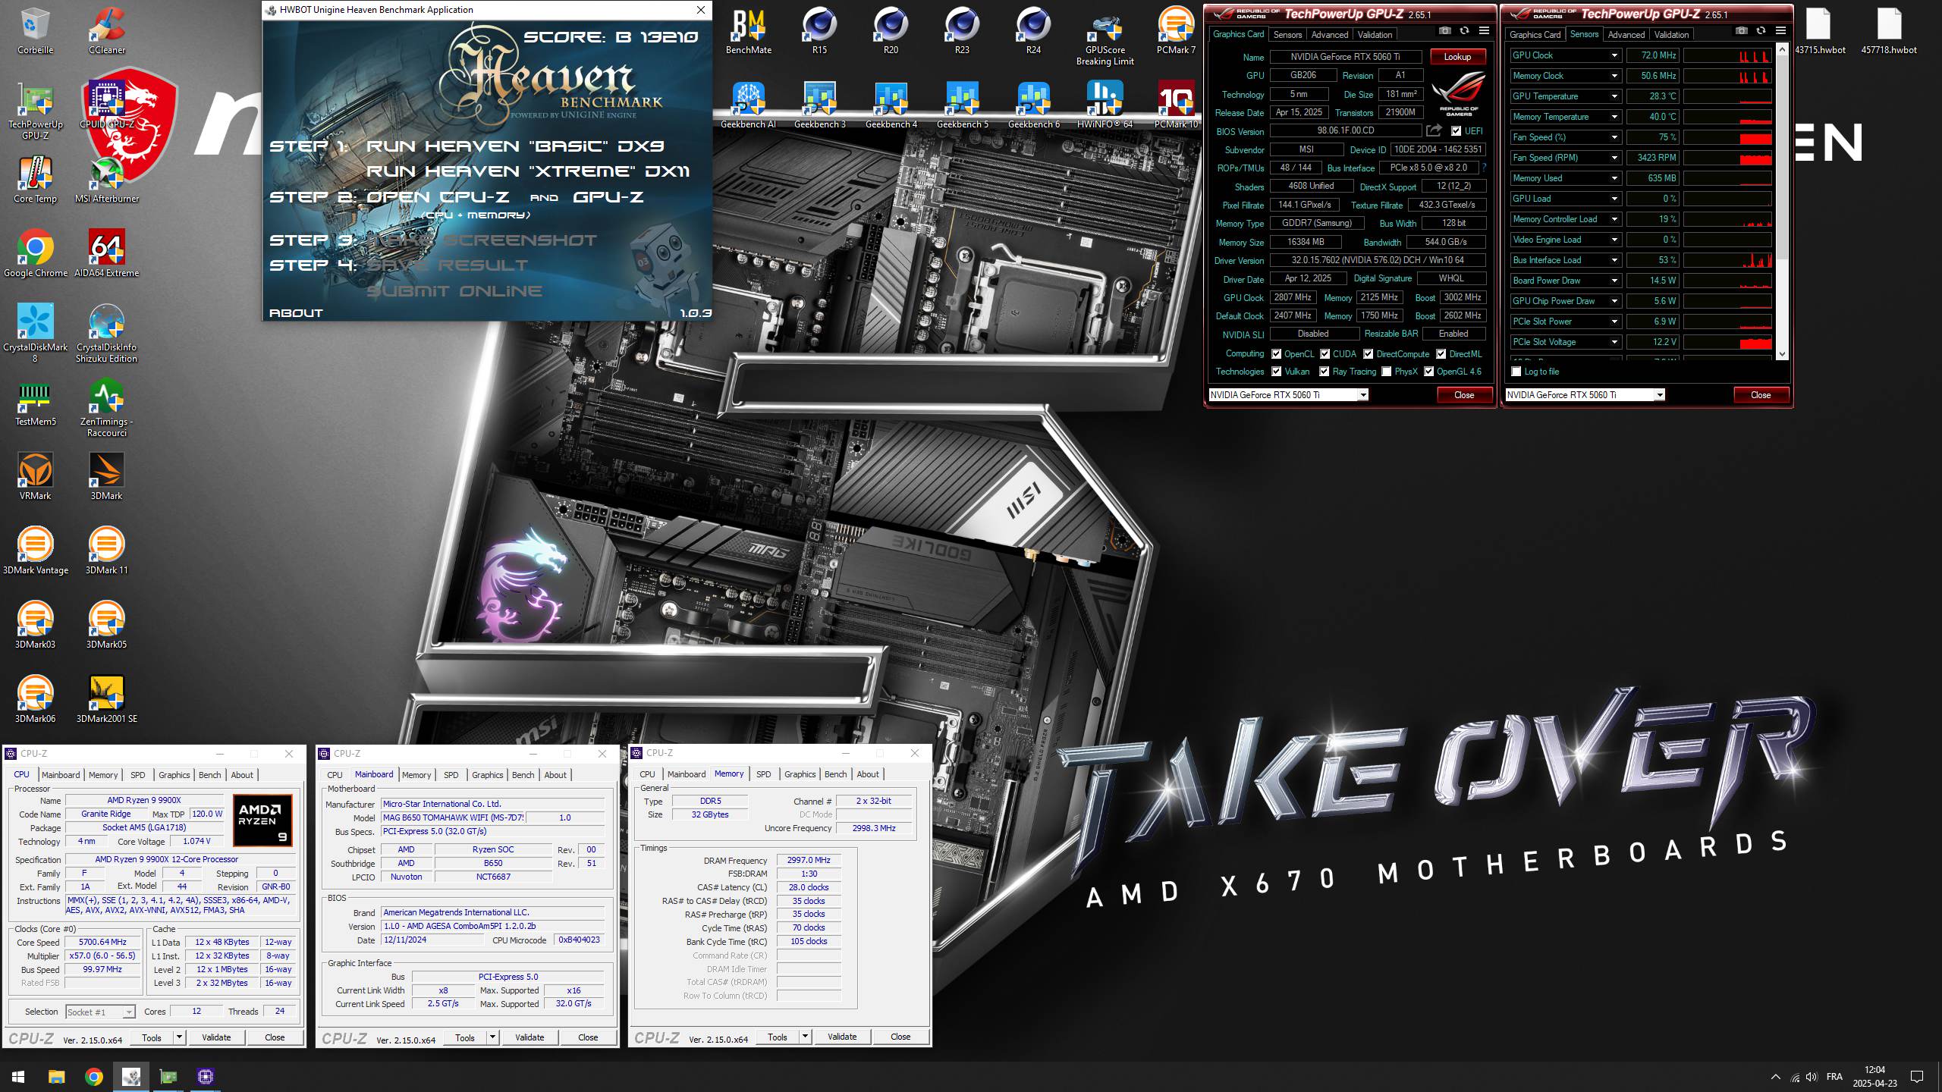Click Close in CPU-Z Memory window
The width and height of the screenshot is (1942, 1092).
pyautogui.click(x=900, y=1037)
